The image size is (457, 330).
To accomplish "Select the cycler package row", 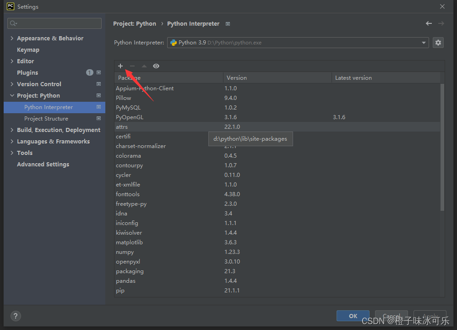I will [277, 175].
